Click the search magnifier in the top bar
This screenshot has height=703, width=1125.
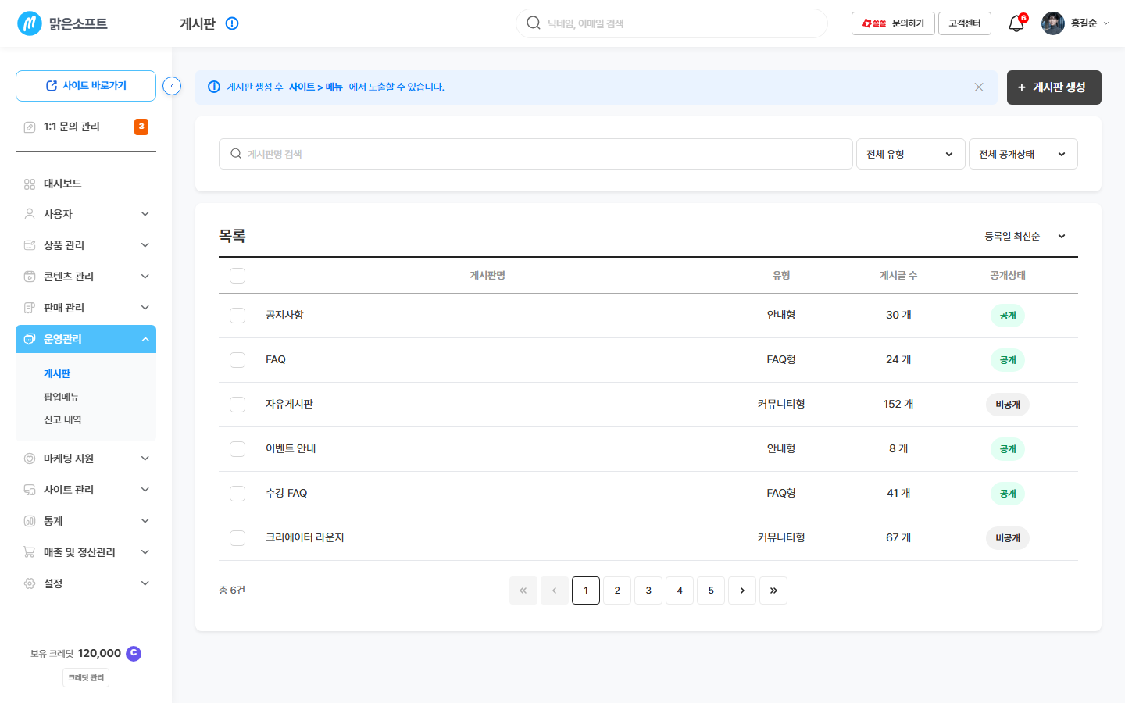point(534,23)
